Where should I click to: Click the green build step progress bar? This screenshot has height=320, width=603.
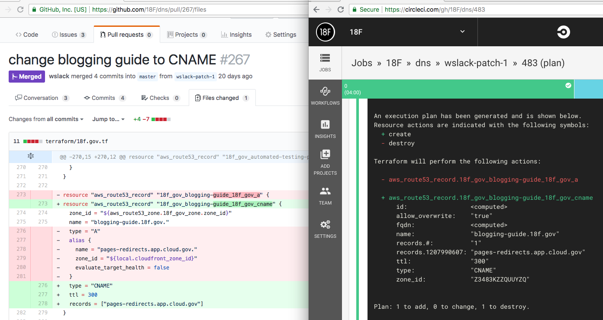tap(458, 89)
